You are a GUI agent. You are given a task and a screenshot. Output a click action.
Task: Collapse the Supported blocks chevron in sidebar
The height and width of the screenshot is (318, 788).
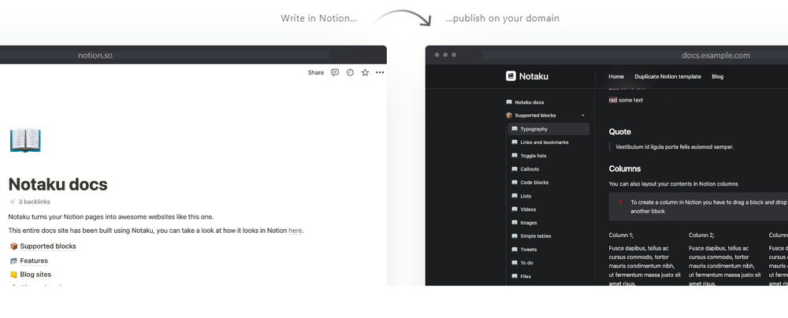tap(583, 116)
